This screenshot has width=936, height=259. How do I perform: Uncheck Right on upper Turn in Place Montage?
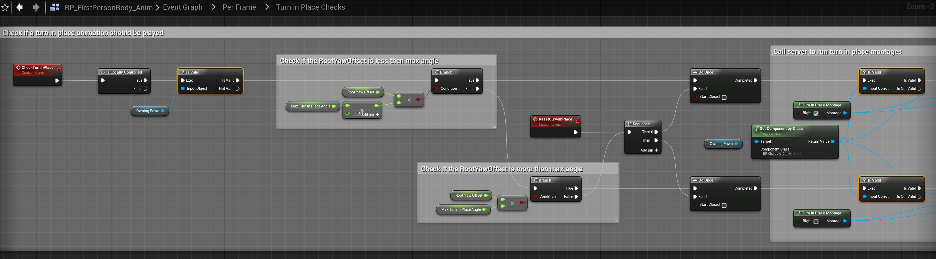click(x=816, y=113)
